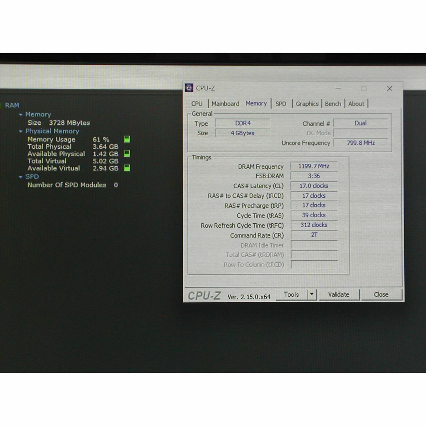This screenshot has height=426, width=426.
Task: Click the "Number Of SPD Modules" row
Action: 73,185
